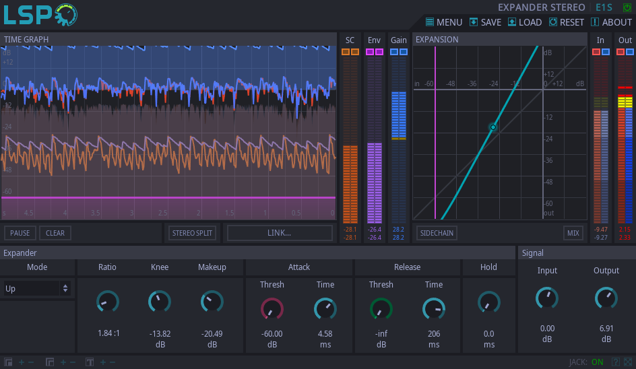Click the Makeup knob
Screen dimensions: 636x369
click(212, 302)
